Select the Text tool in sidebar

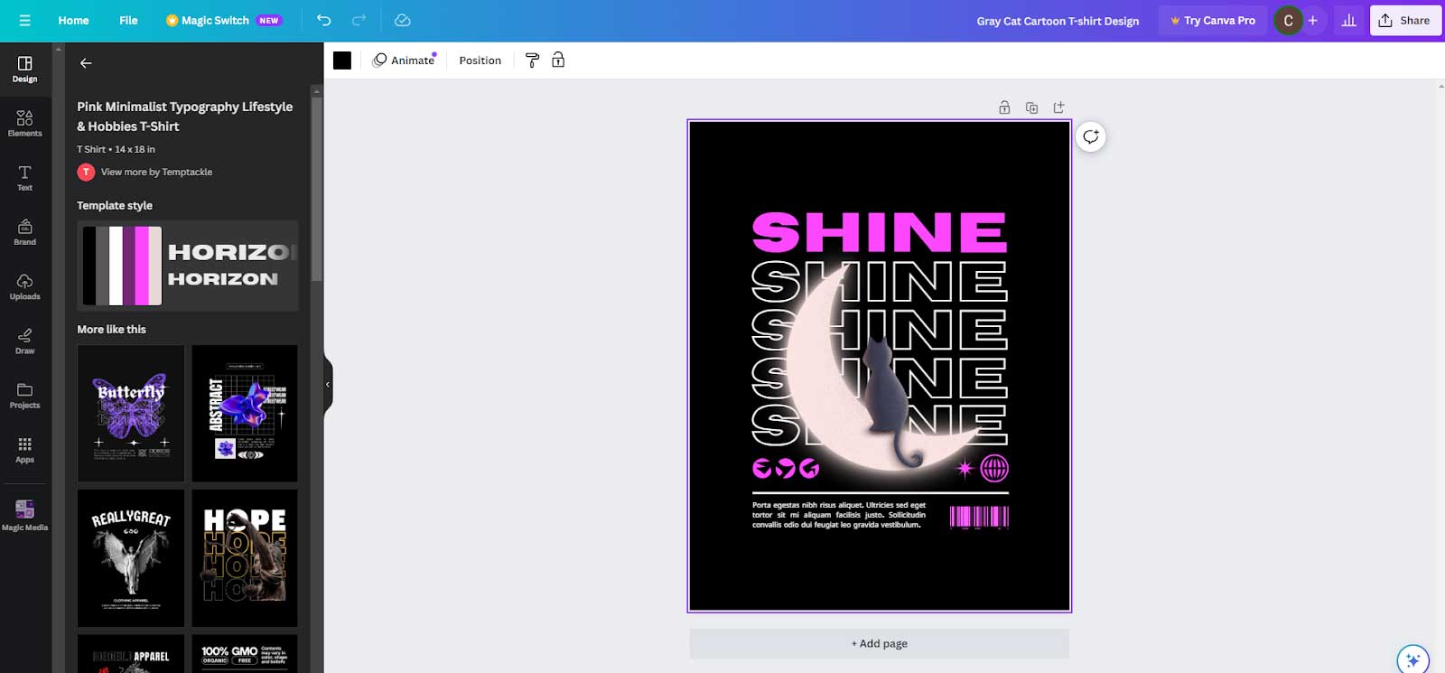[24, 177]
